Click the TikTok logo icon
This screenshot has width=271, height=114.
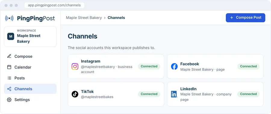tap(75, 94)
